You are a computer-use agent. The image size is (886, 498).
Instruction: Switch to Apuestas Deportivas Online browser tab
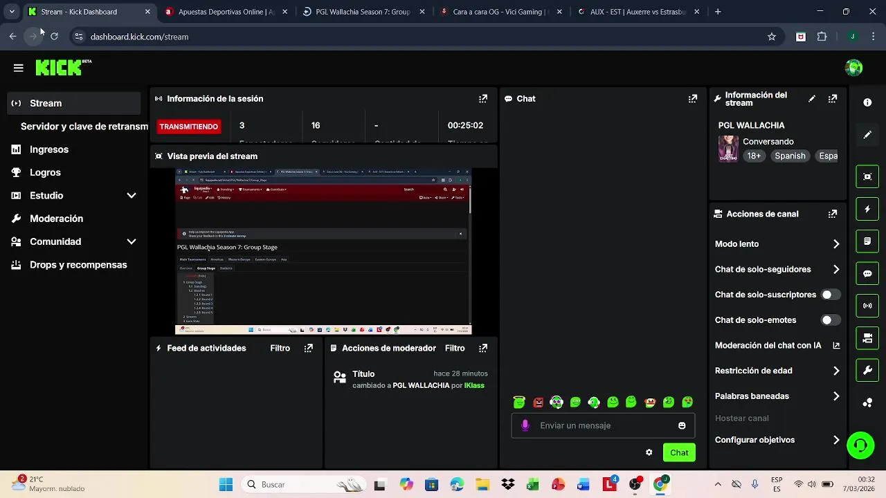tap(226, 12)
